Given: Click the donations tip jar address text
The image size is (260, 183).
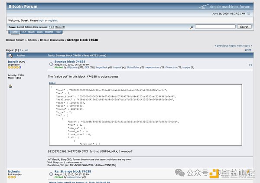Looking at the screenshot, I should pos(93,165).
